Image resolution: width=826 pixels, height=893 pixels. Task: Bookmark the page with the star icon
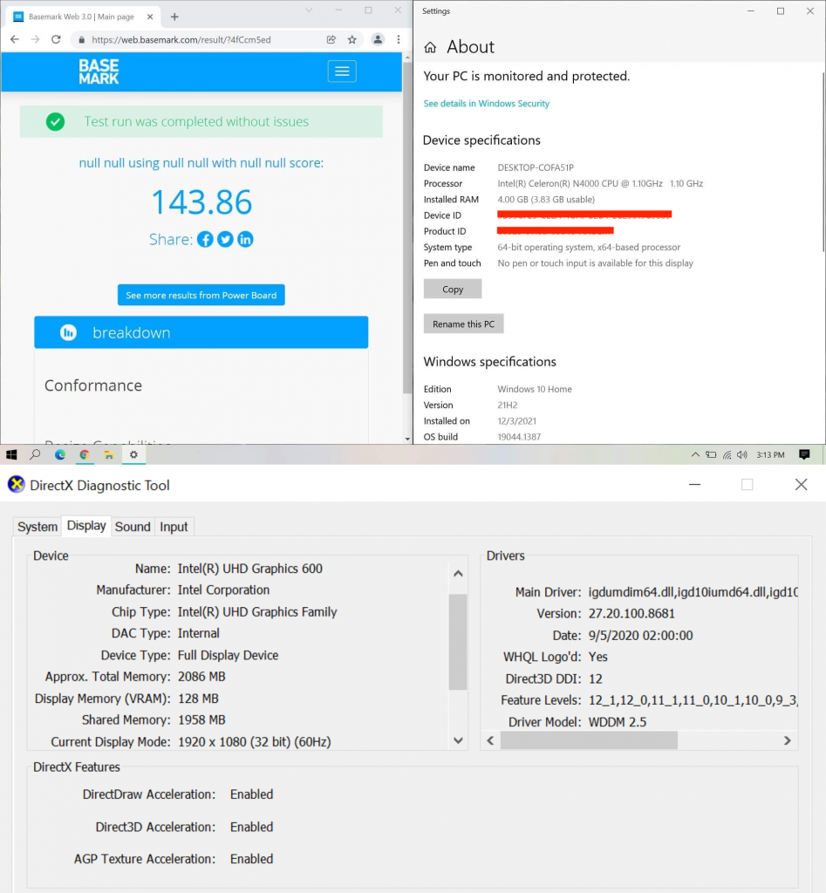point(352,39)
